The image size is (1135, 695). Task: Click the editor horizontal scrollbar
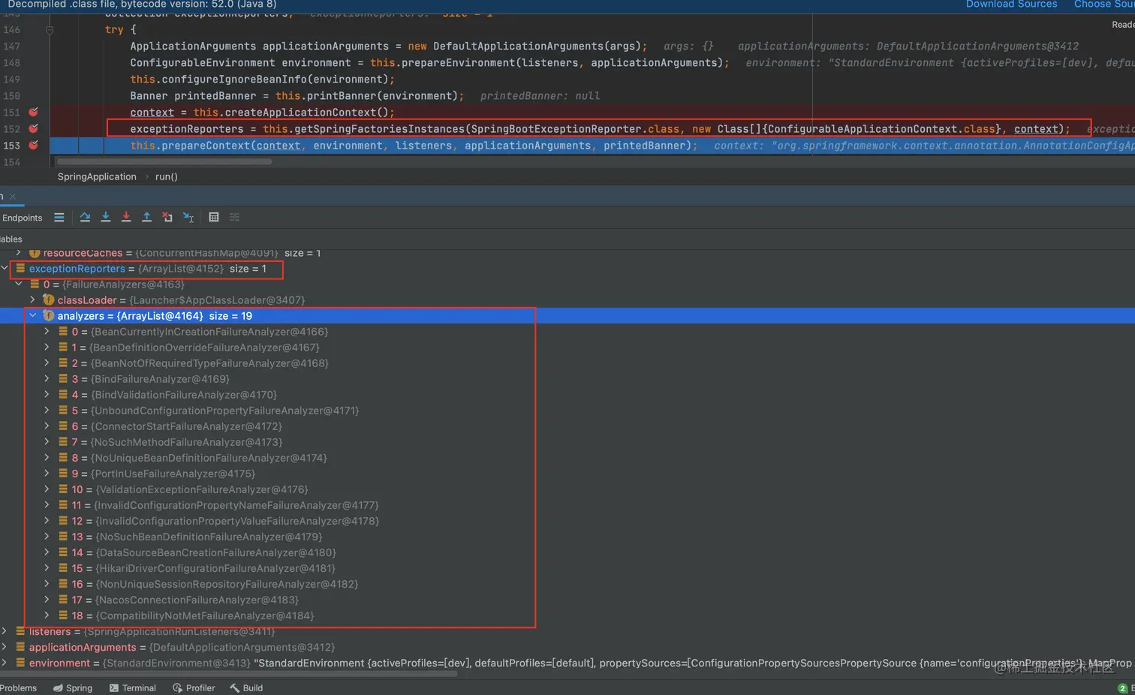click(164, 161)
